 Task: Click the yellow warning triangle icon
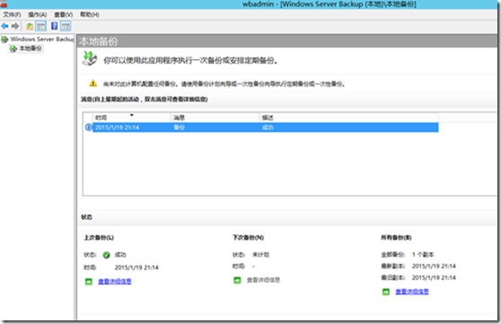[93, 83]
